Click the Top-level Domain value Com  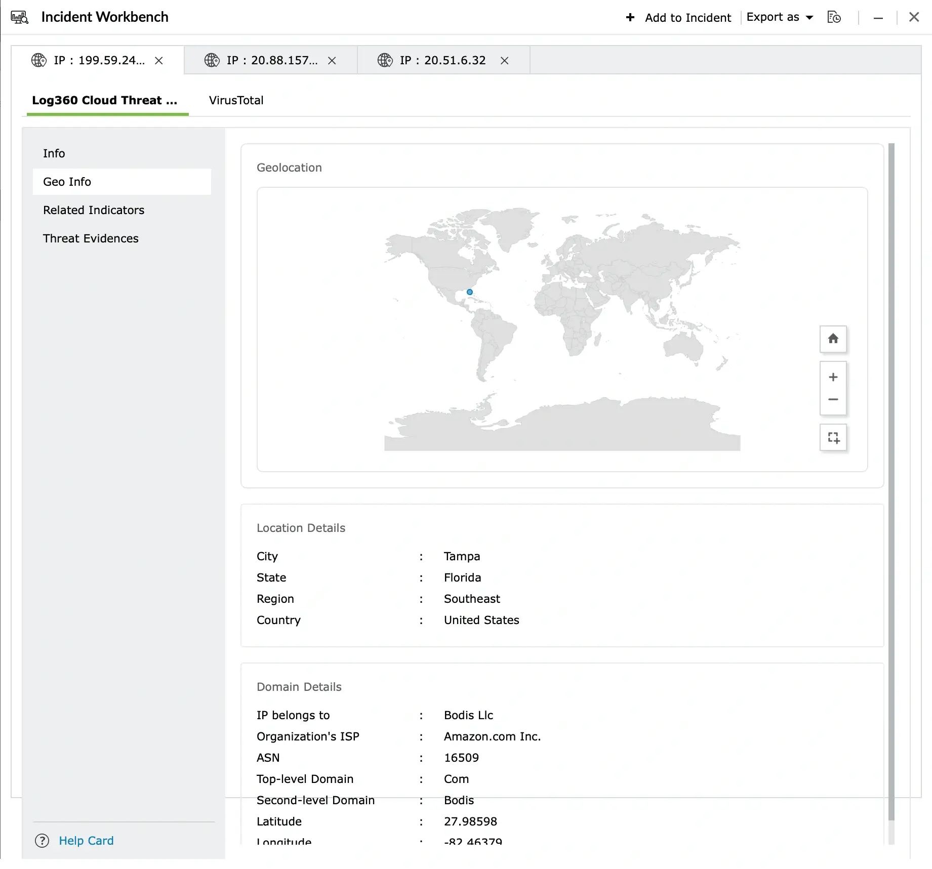click(456, 779)
